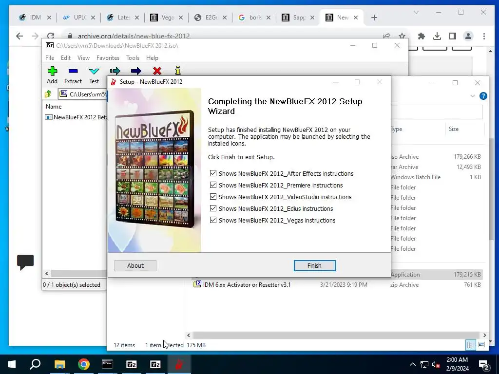Click the taskbar clock showing 2:00 AM
The width and height of the screenshot is (499, 374).
457,364
